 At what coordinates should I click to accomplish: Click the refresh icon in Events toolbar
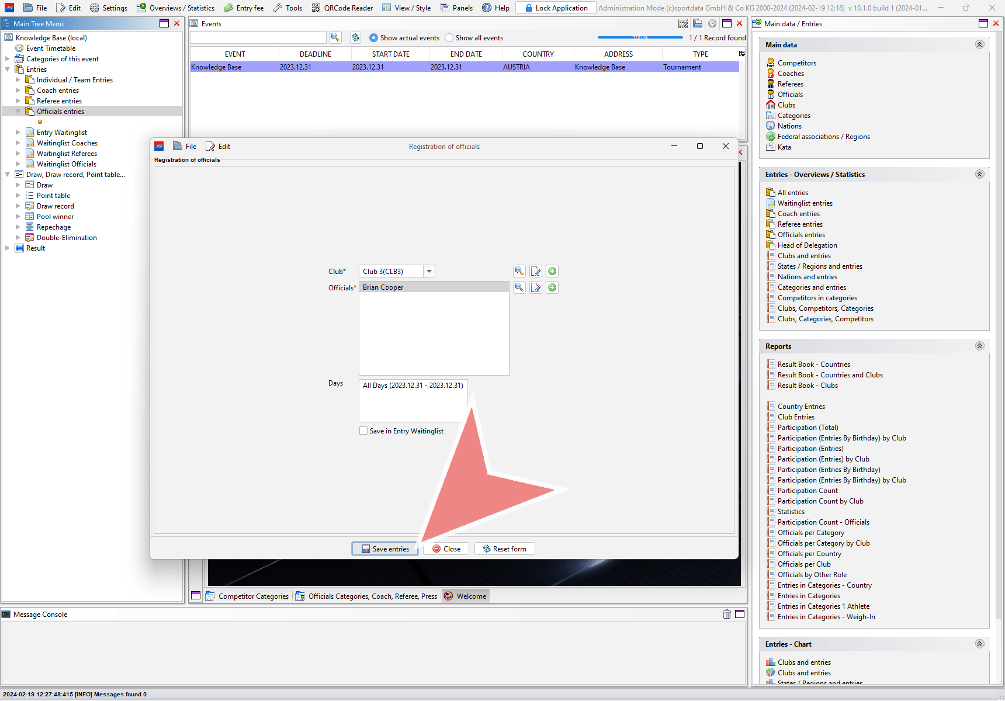point(355,37)
